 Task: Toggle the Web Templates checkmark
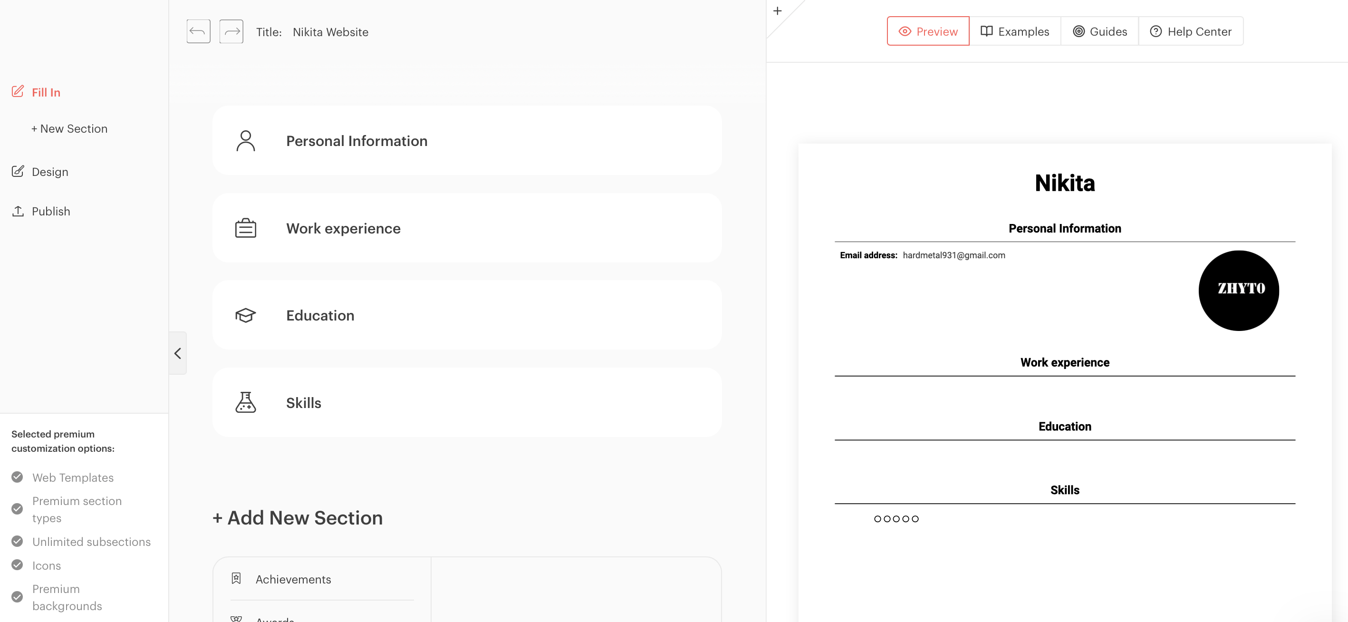click(x=16, y=477)
